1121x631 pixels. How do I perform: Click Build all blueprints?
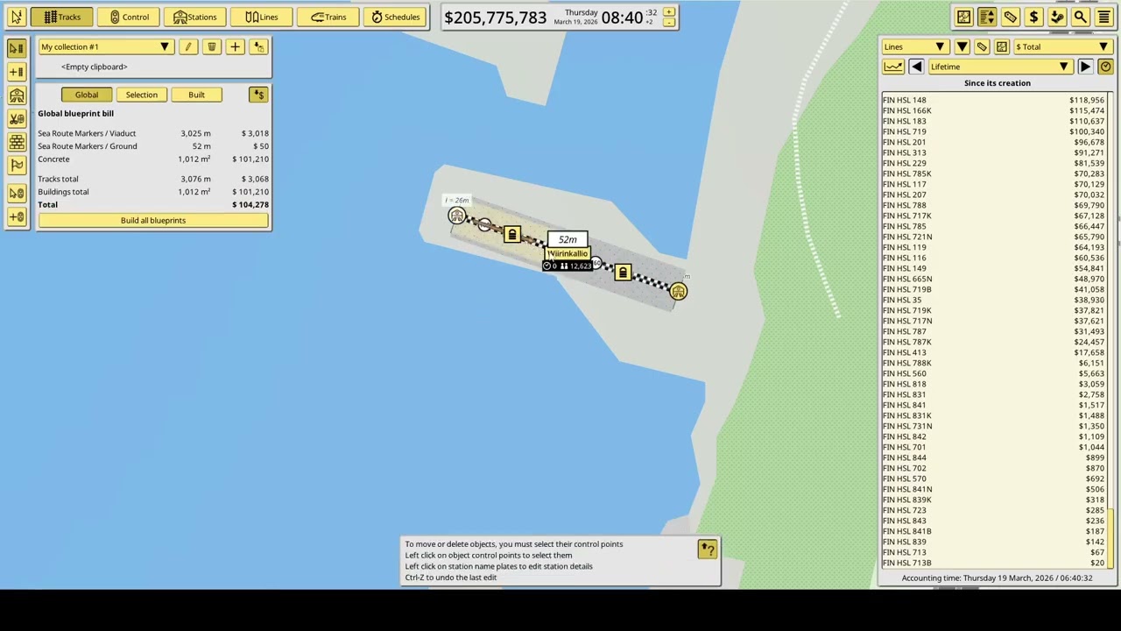[x=153, y=220]
